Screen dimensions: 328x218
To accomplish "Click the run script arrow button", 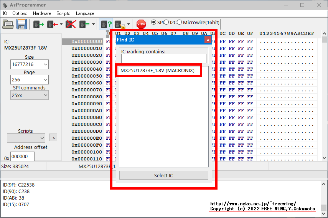I will 53,138.
